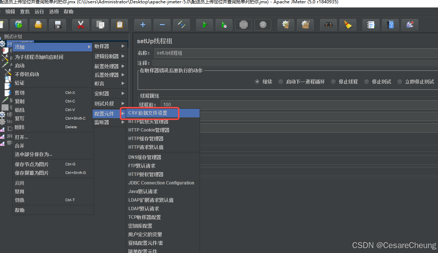Click the Collapse all minus icon
The height and width of the screenshot is (253, 438).
click(x=162, y=25)
